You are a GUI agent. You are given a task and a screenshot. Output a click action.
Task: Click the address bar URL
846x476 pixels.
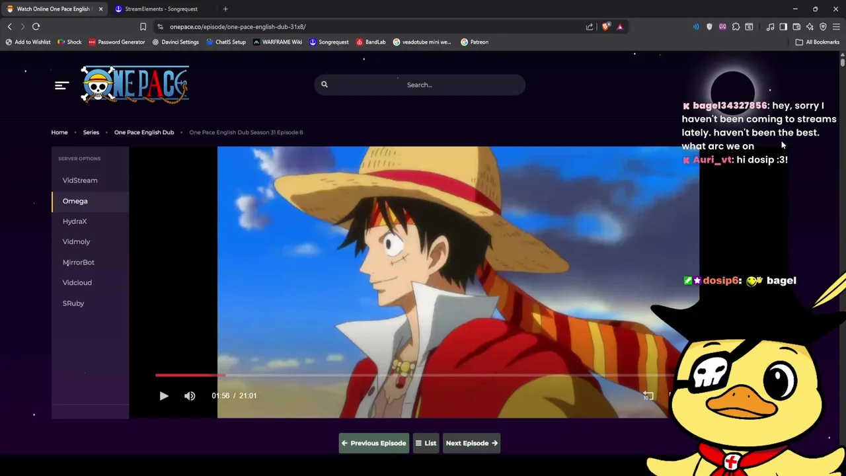237,26
